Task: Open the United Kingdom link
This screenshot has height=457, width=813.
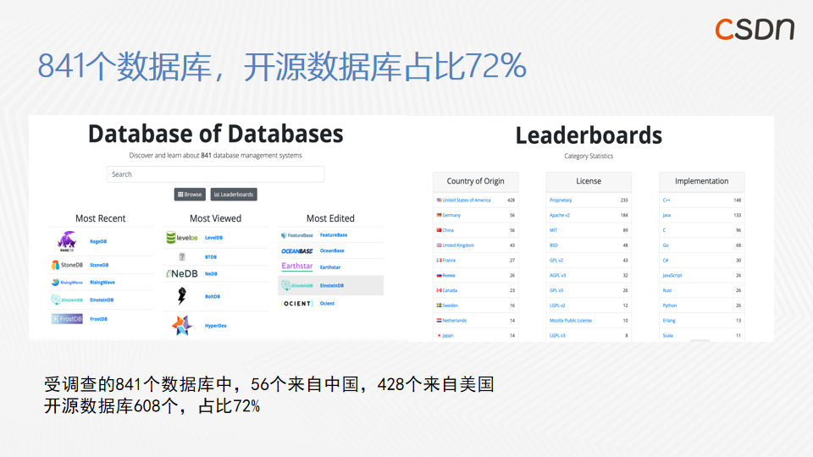Action: point(458,245)
